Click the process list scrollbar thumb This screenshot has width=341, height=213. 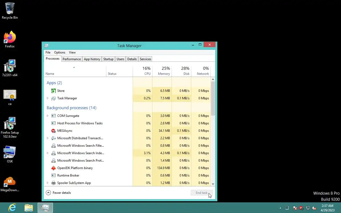tap(213, 99)
